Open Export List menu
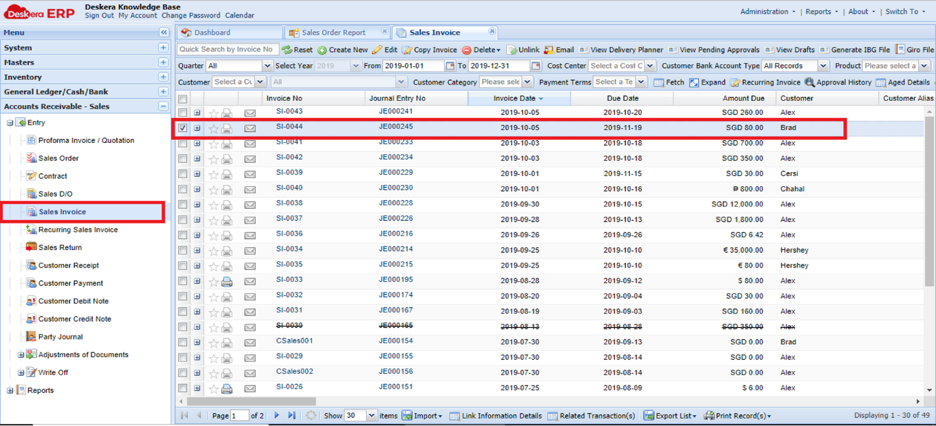This screenshot has width=936, height=426. [670, 416]
